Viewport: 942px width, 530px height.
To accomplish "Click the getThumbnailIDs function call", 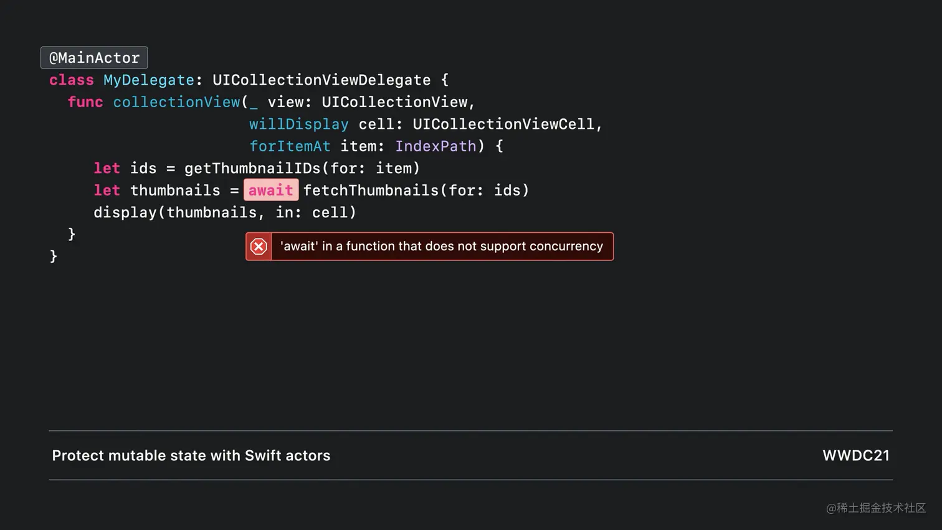I will click(252, 168).
